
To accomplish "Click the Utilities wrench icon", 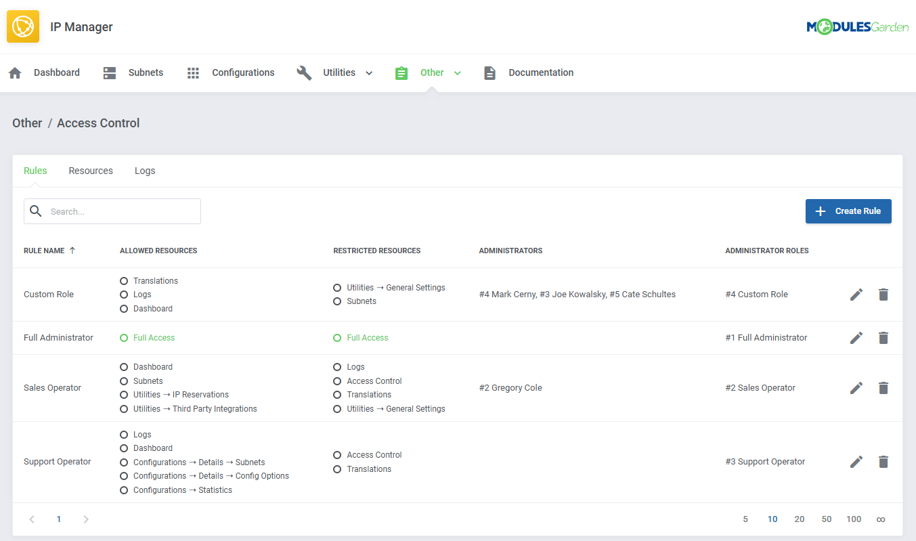I will pos(305,73).
